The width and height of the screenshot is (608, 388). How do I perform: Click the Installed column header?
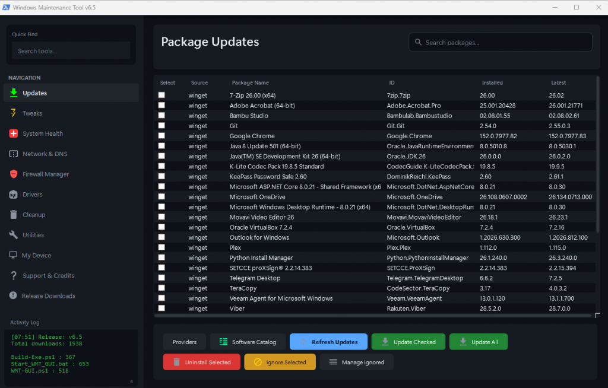tap(492, 82)
